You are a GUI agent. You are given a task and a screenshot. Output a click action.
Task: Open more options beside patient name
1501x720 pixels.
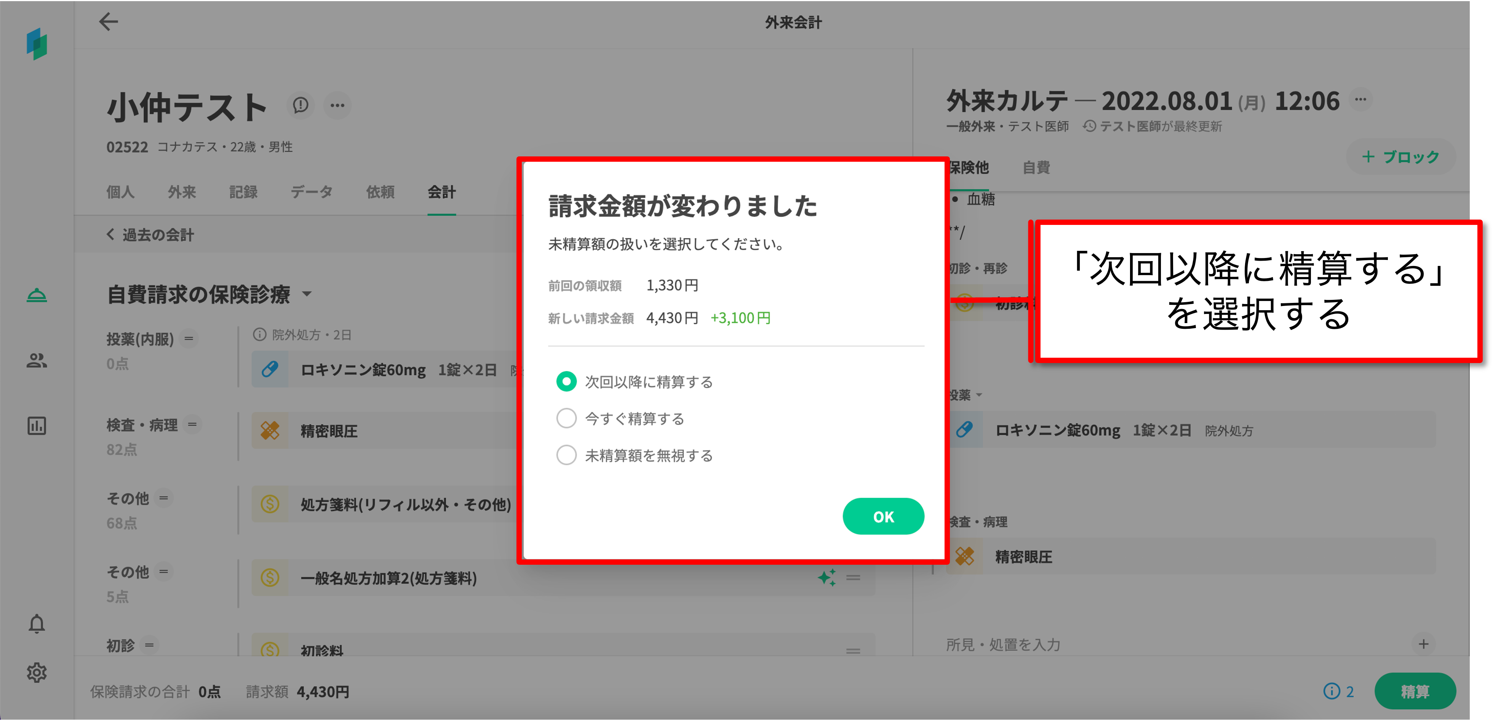pos(337,105)
